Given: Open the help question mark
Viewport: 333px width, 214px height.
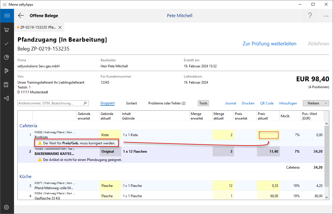Looking at the screenshot, I should coord(310,16).
